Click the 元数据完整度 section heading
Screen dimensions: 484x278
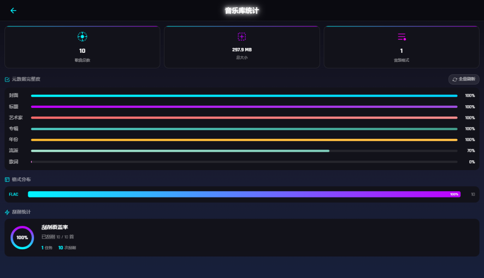pos(26,79)
